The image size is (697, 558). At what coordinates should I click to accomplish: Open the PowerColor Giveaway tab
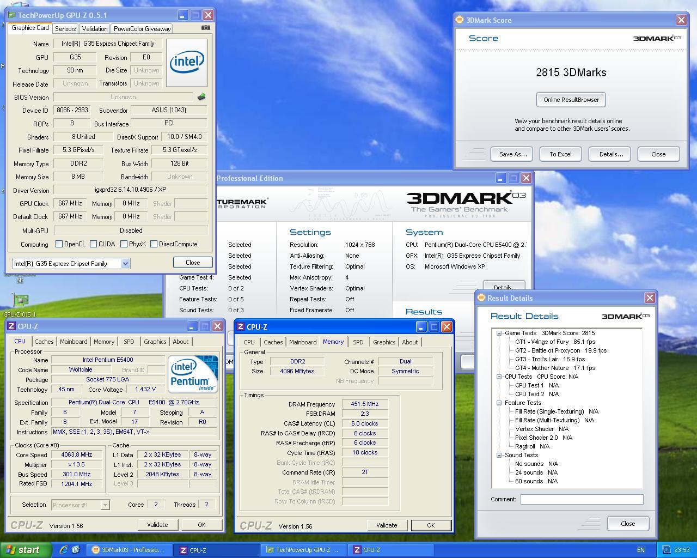click(142, 29)
